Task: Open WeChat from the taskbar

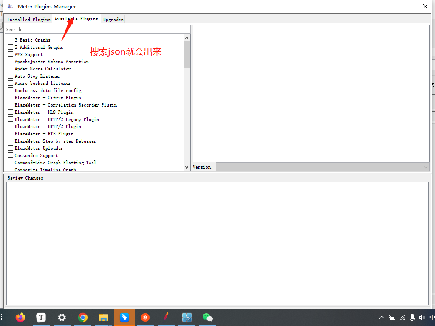Action: coord(207,318)
